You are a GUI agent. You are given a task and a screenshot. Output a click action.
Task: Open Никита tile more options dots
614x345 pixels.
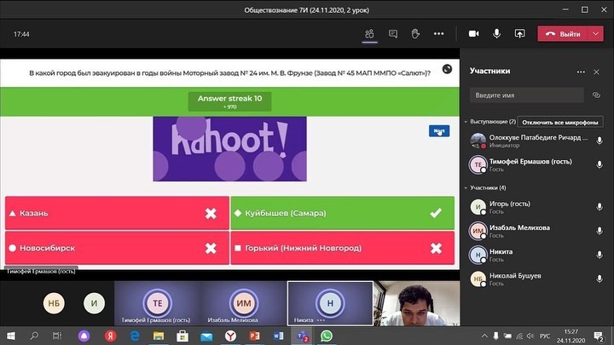(321, 320)
